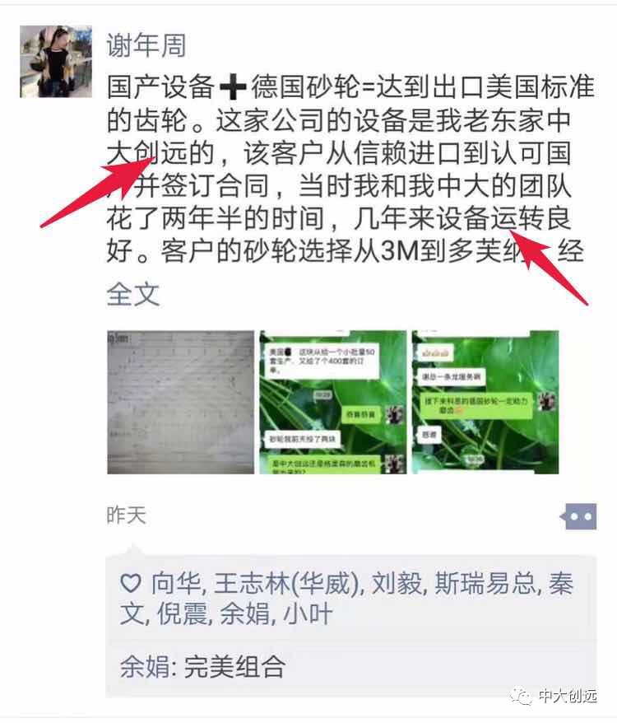Open the third chat screenshot thumbnail
617x723 pixels.
pyautogui.click(x=485, y=402)
